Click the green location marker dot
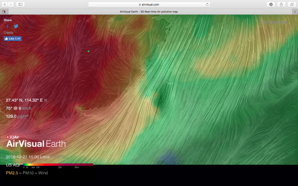Image resolution: width=298 pixels, height=186 pixels. point(89,51)
